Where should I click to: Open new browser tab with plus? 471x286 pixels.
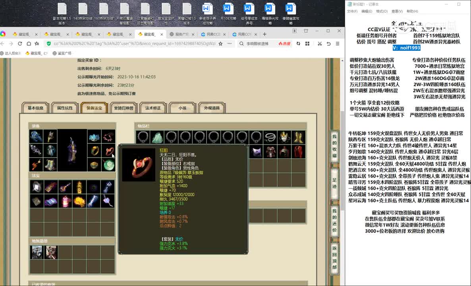click(x=264, y=34)
